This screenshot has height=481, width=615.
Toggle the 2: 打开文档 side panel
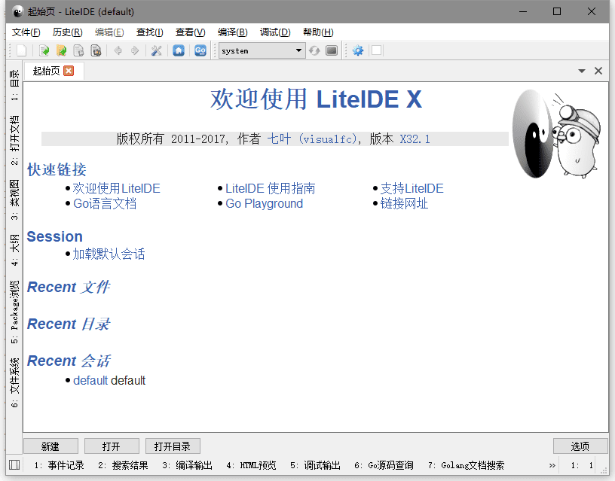[x=14, y=139]
